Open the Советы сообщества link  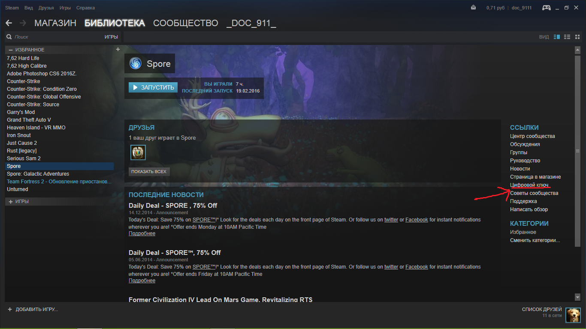coord(534,193)
